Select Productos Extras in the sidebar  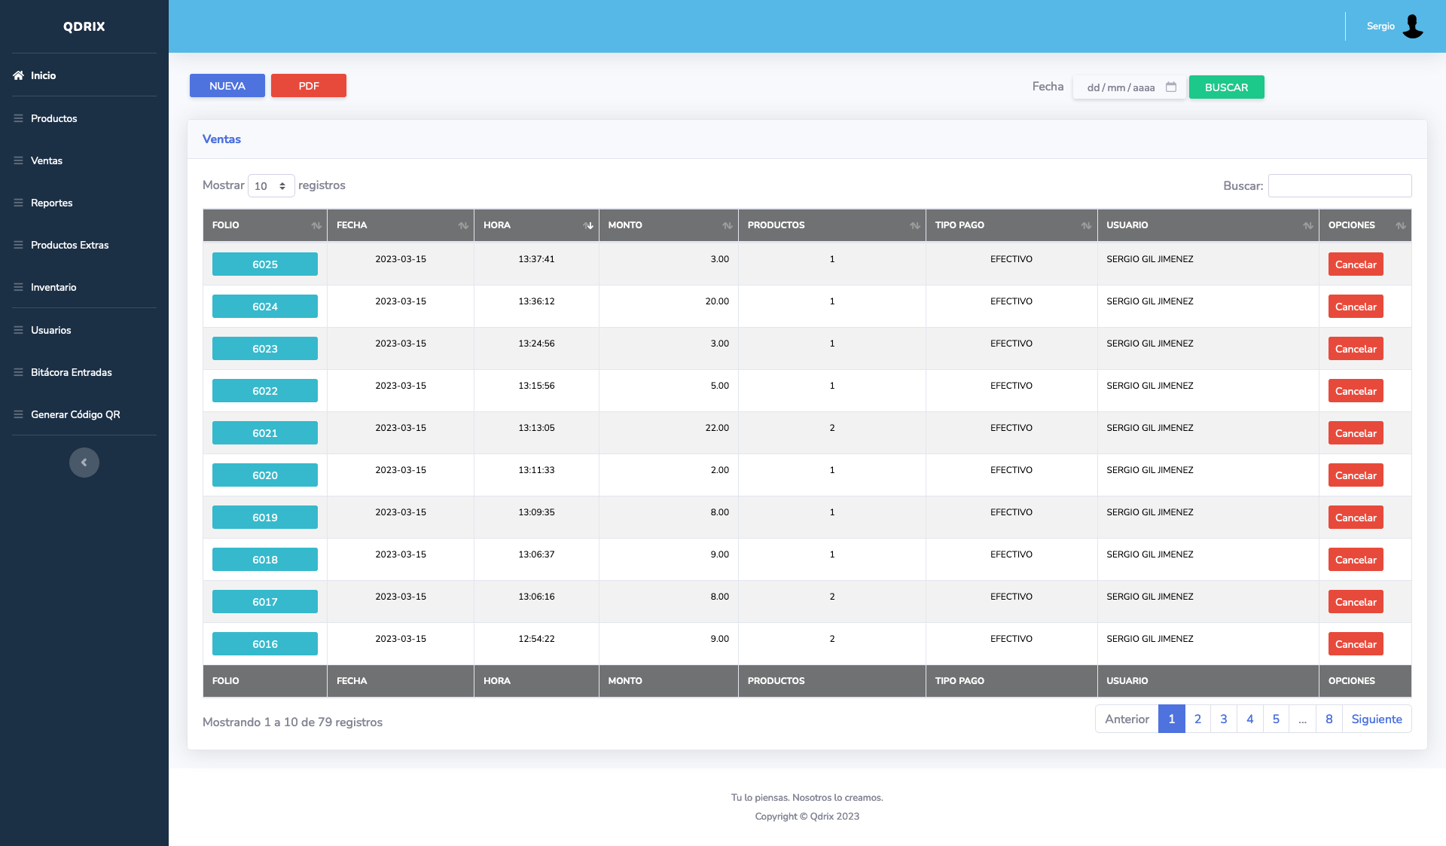84,245
